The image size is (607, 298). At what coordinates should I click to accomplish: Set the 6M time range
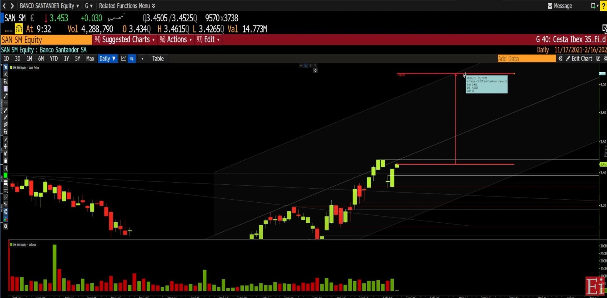click(41, 59)
